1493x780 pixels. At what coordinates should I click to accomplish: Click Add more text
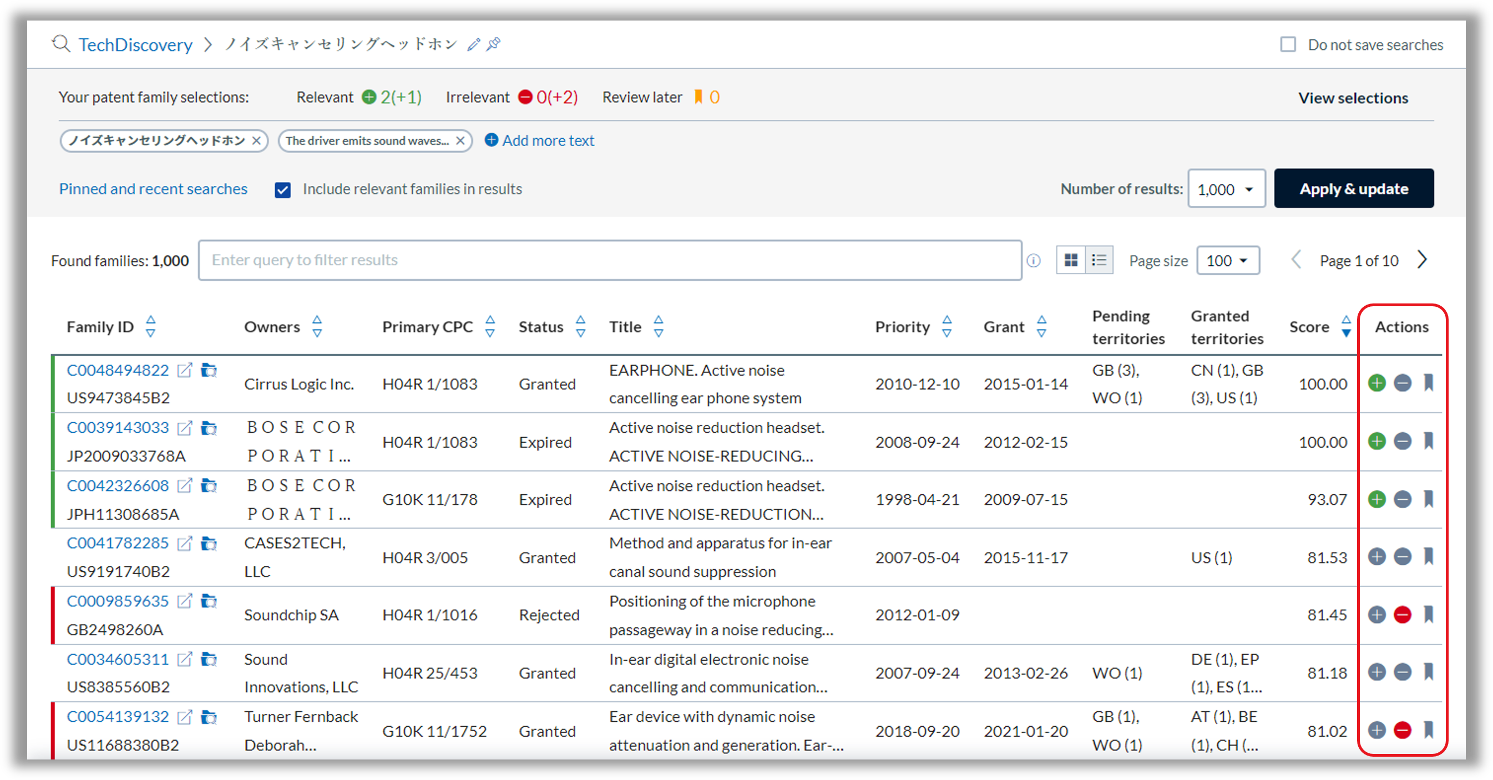(540, 141)
